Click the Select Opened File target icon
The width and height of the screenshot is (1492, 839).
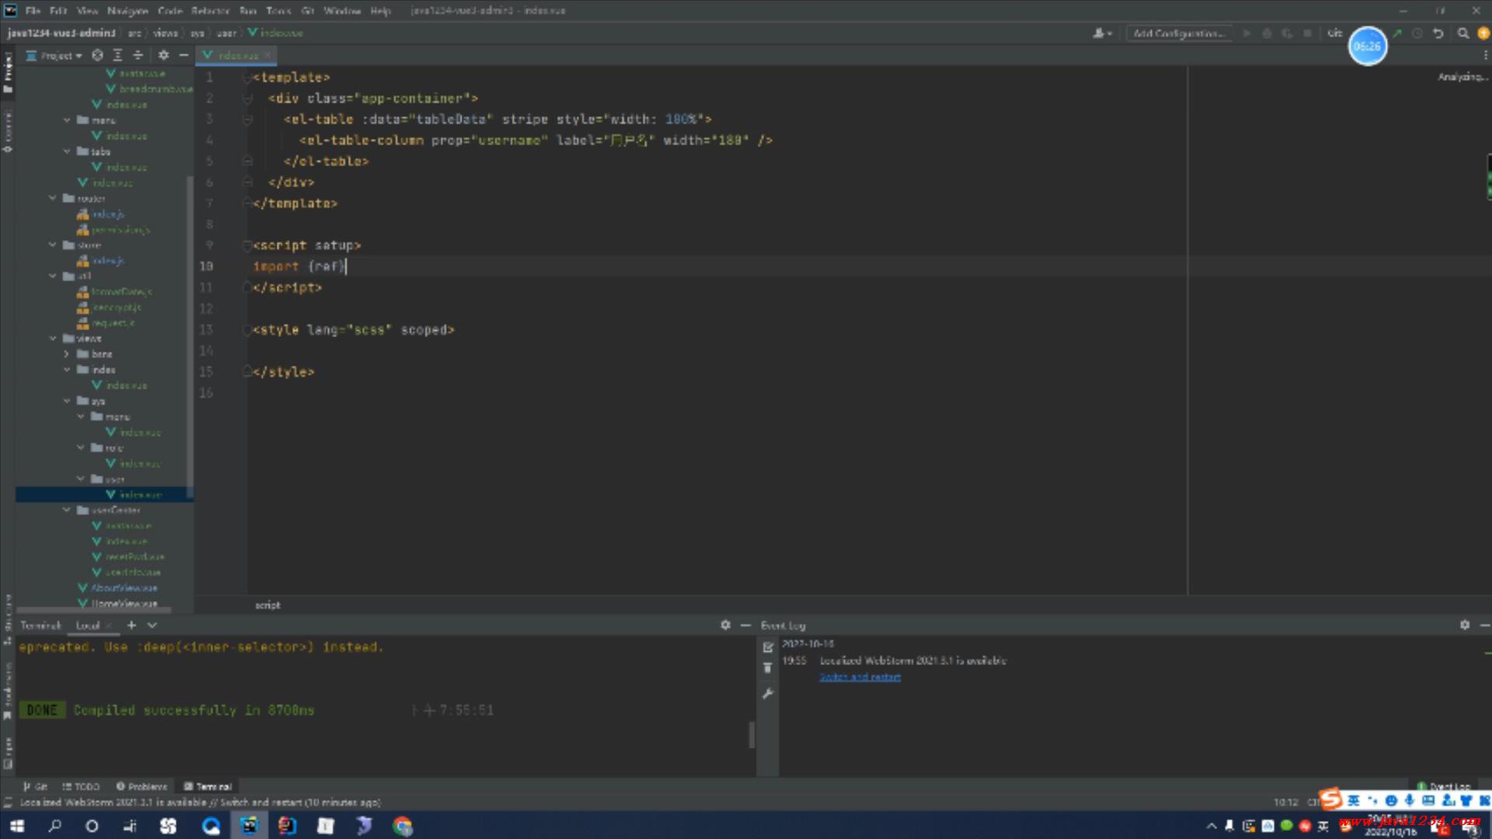coord(97,55)
